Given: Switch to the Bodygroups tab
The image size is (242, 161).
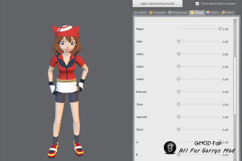Looking at the screenshot, I should 177,12.
